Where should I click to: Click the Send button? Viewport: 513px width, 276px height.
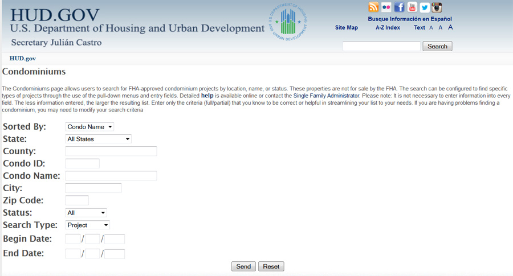pos(243,266)
